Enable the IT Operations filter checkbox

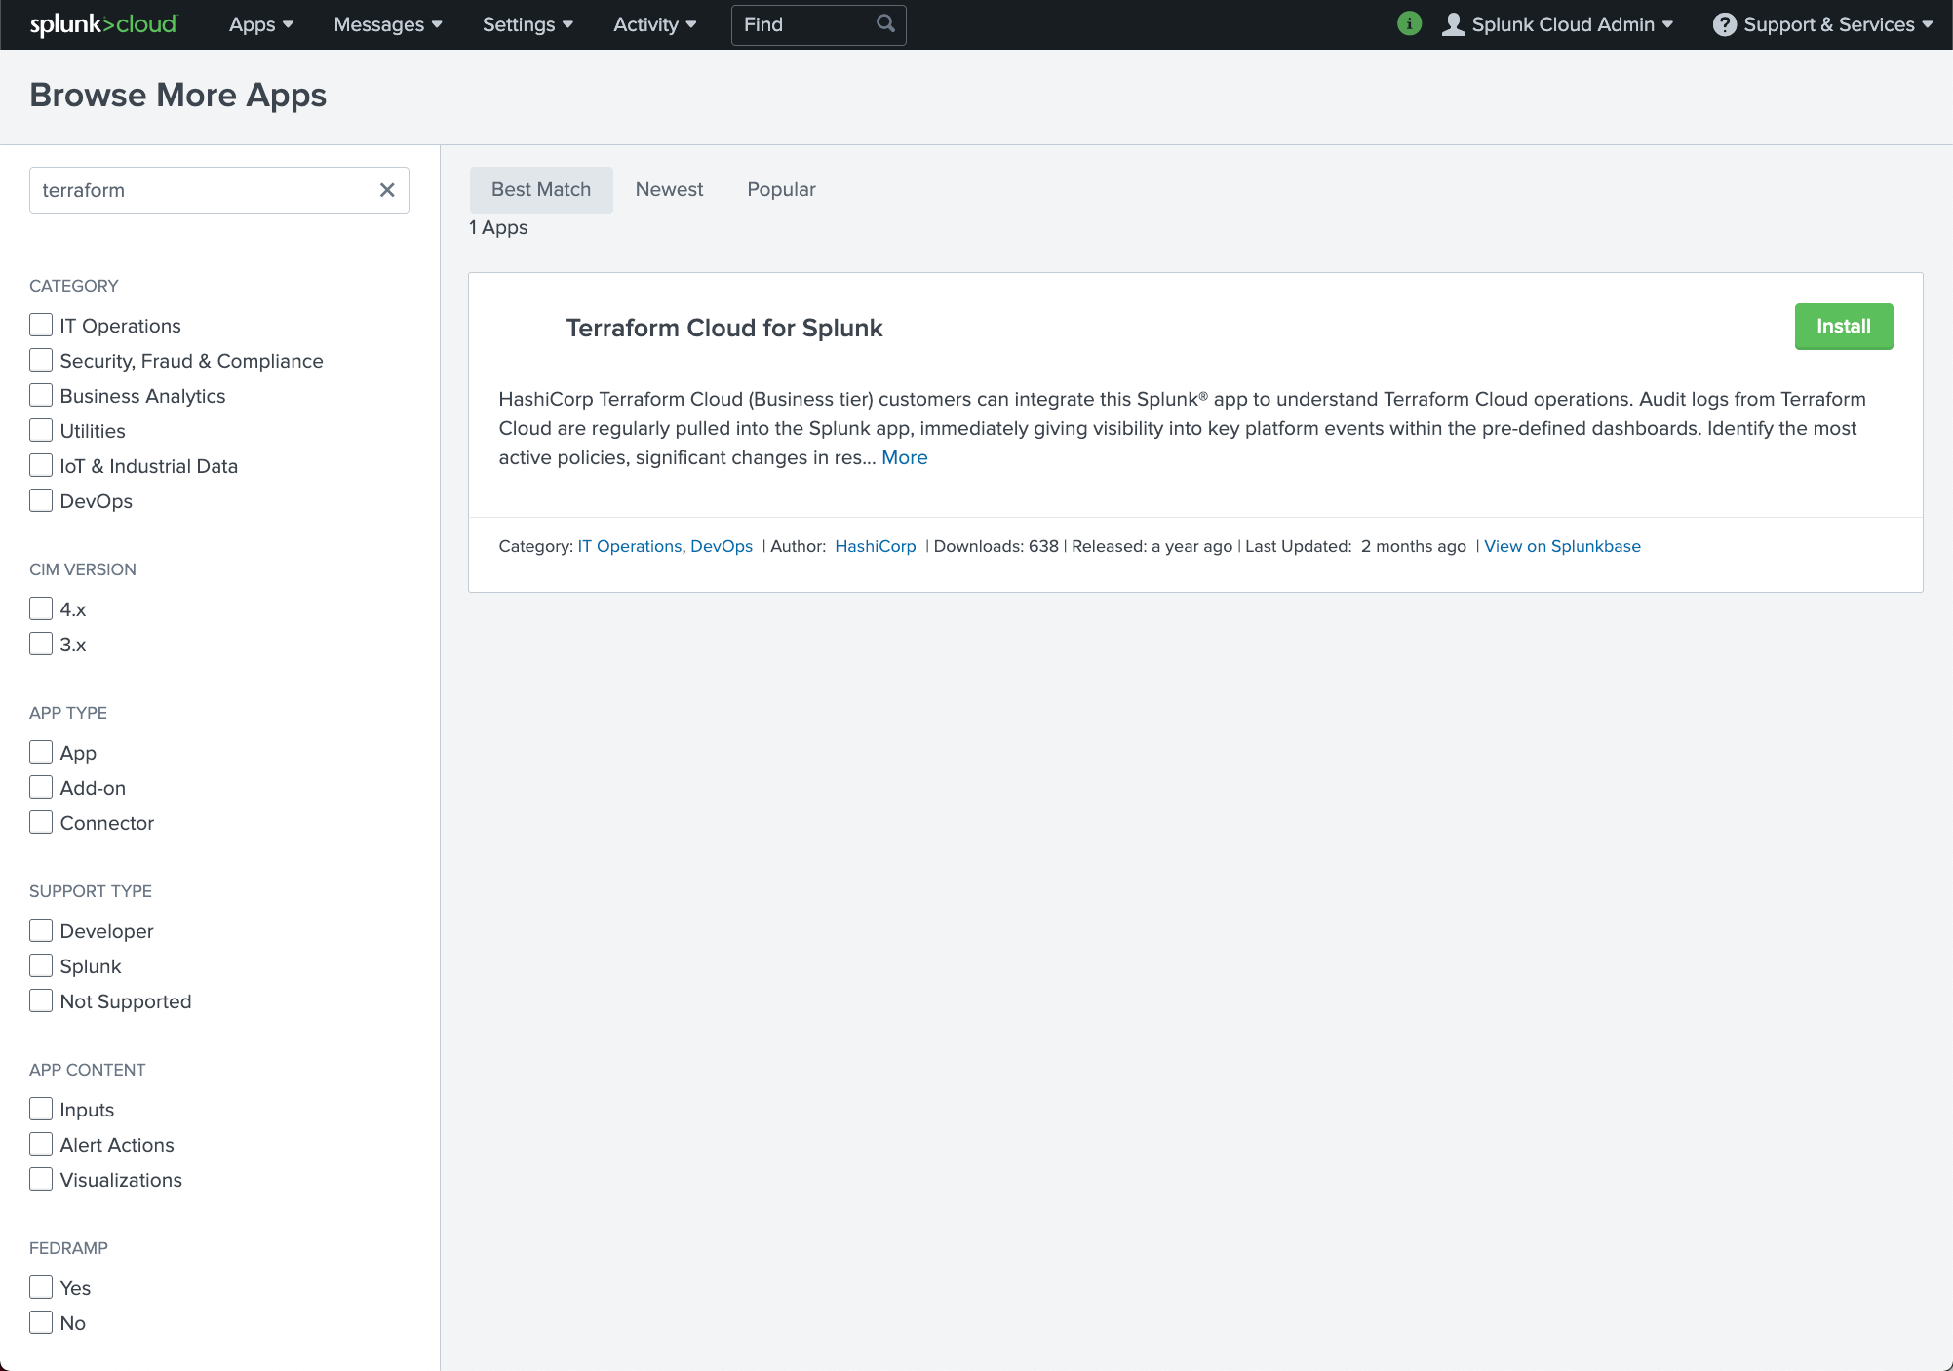pyautogui.click(x=41, y=326)
